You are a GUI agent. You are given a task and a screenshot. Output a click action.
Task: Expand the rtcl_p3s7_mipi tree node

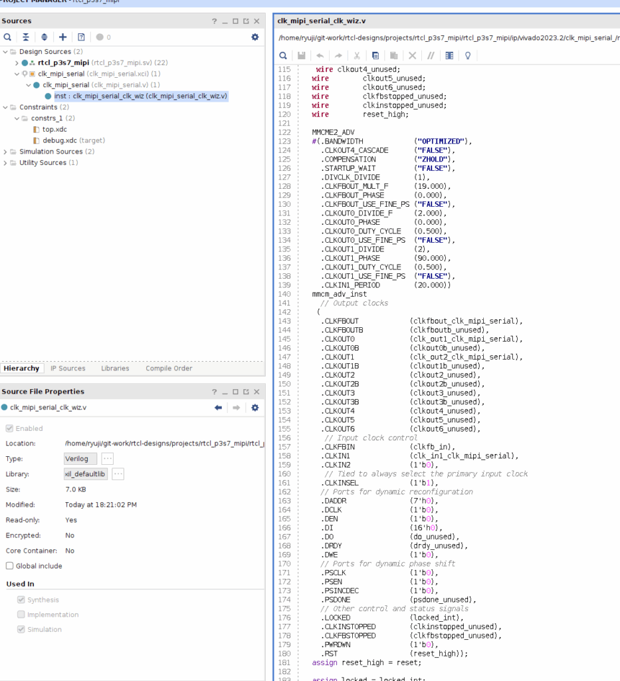[17, 63]
